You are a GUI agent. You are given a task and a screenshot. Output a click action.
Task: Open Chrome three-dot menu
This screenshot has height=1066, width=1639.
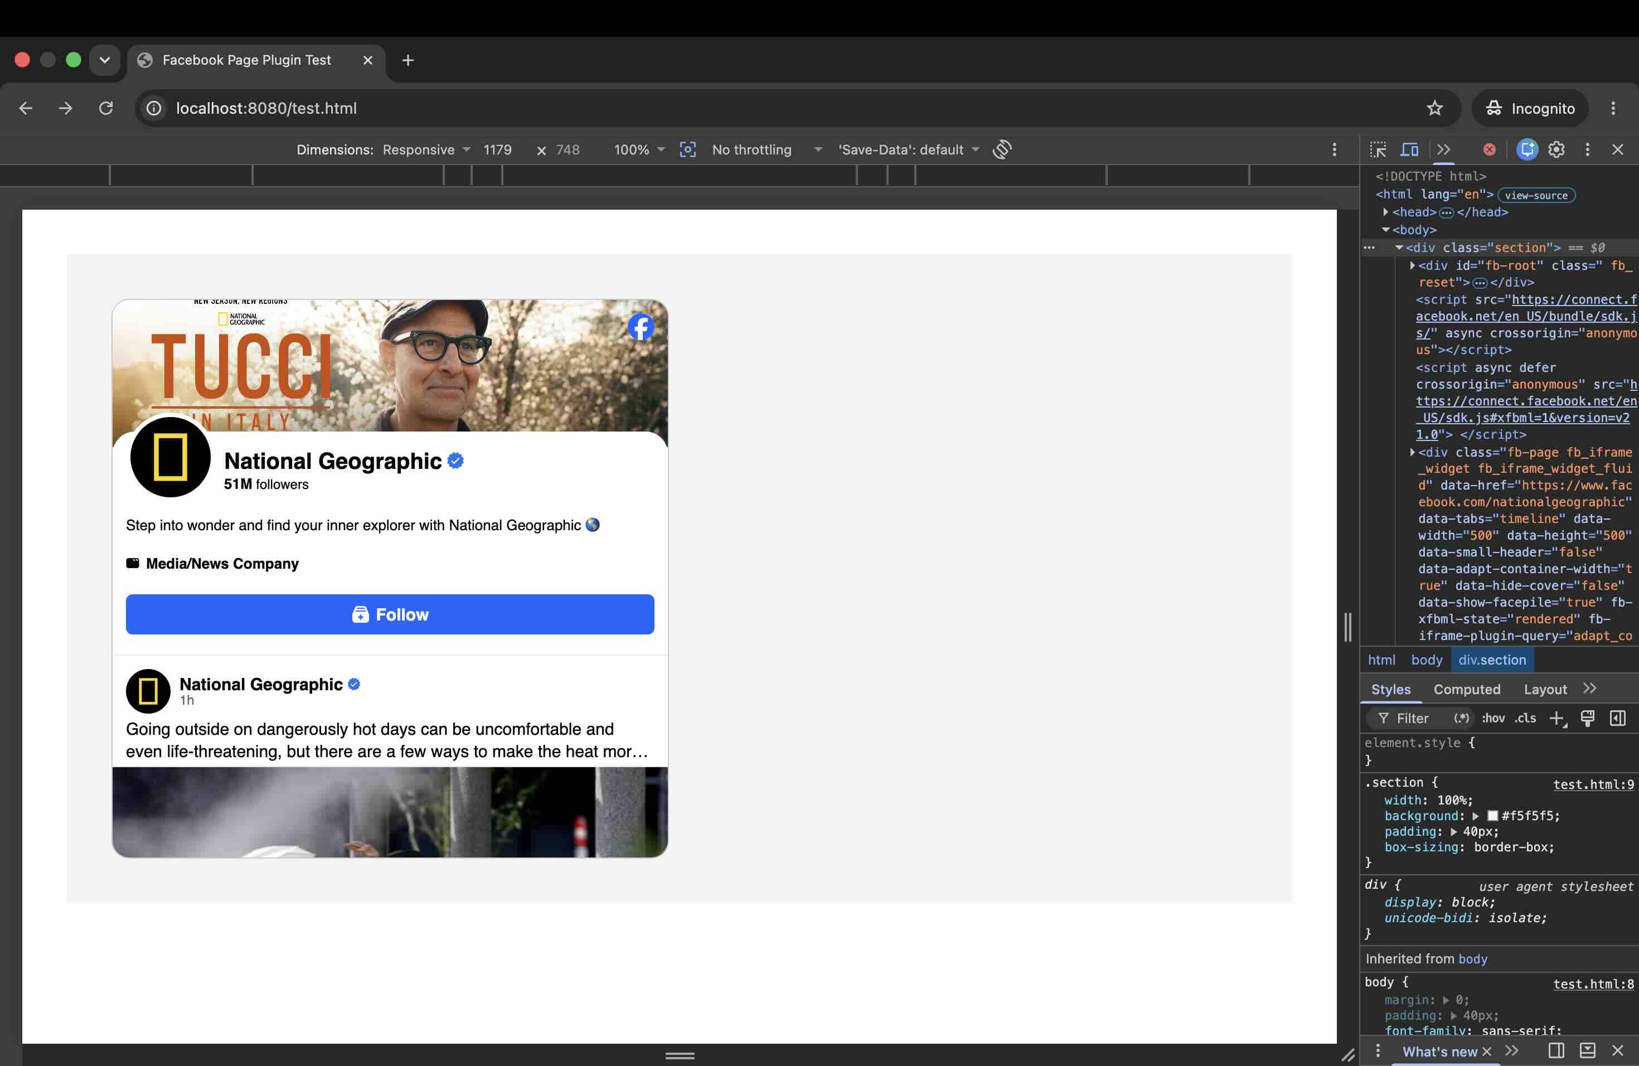[x=1613, y=108]
